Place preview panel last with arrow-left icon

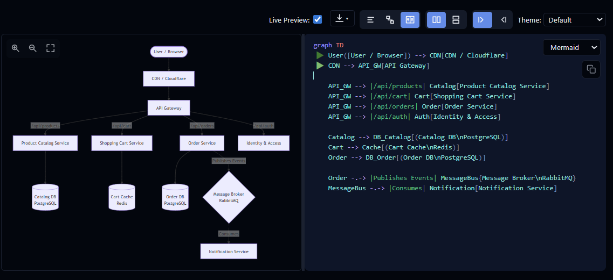click(x=503, y=20)
